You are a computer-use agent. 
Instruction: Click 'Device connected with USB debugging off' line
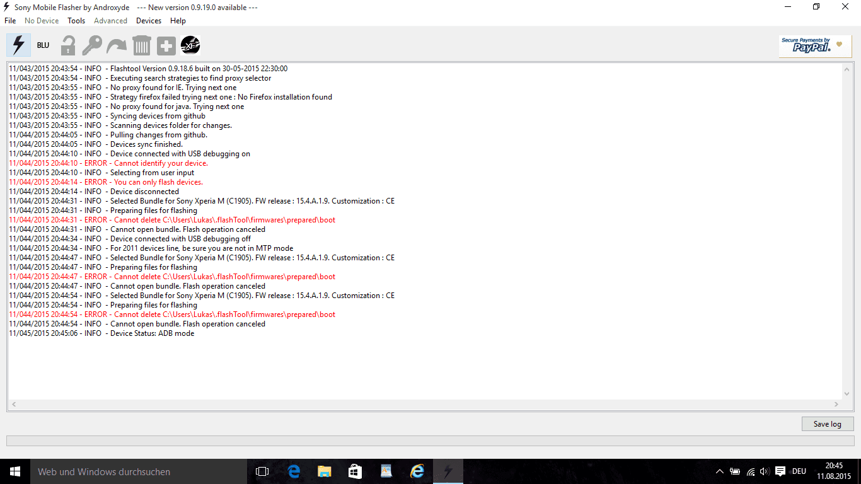point(130,239)
